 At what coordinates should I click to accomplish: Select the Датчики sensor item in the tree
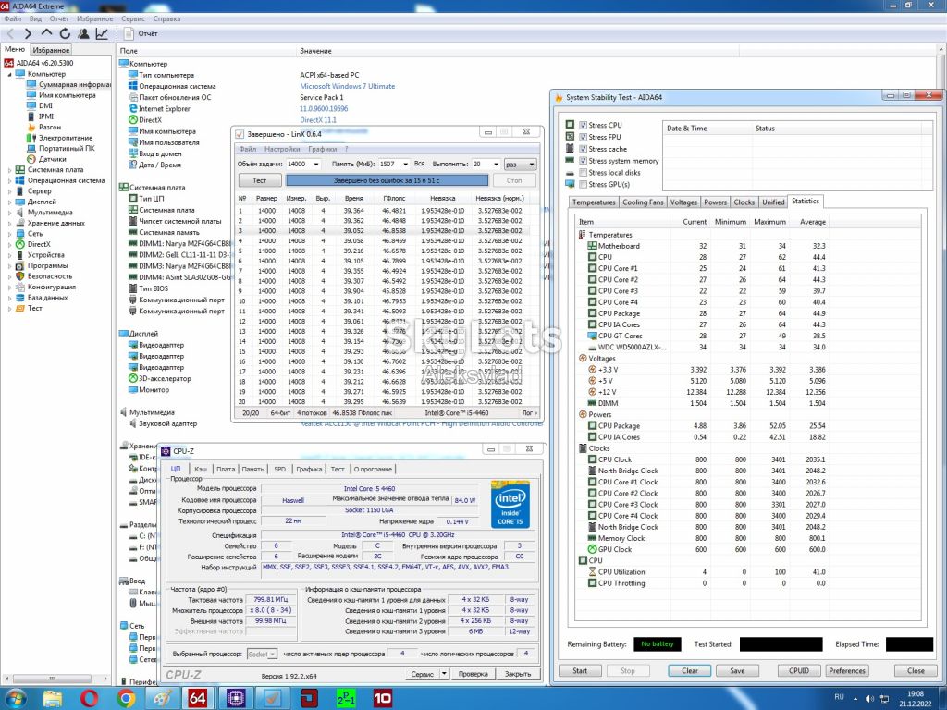(53, 159)
